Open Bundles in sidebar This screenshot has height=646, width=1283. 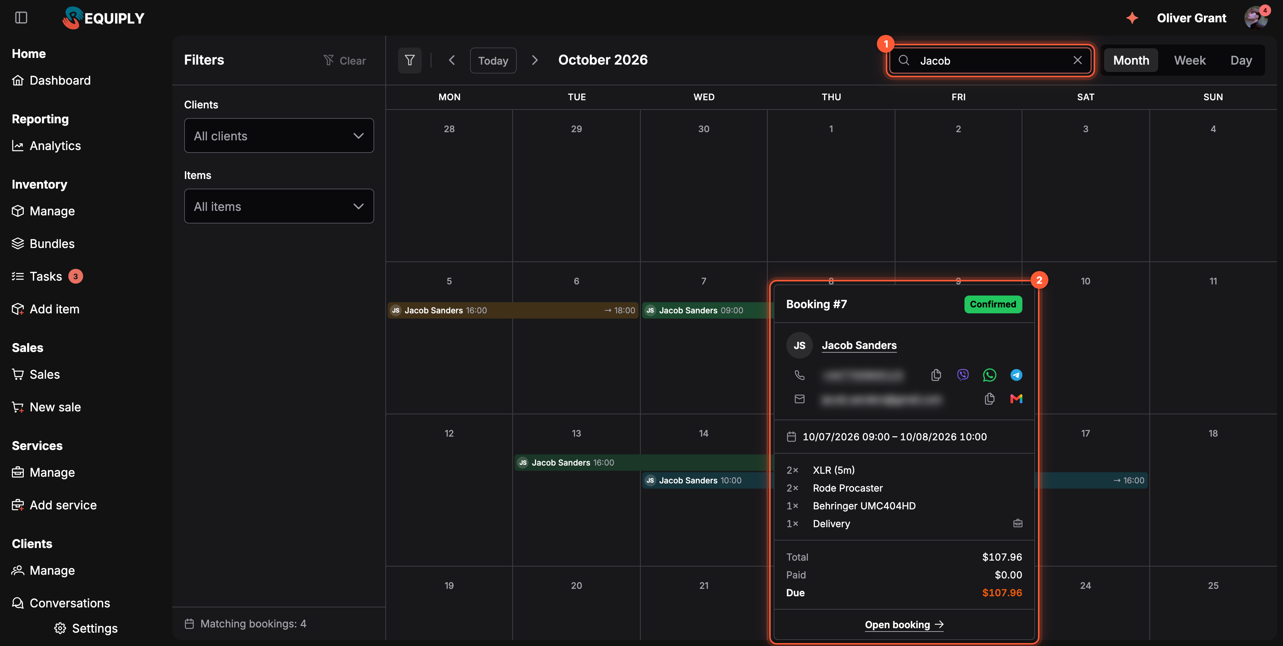tap(43, 244)
